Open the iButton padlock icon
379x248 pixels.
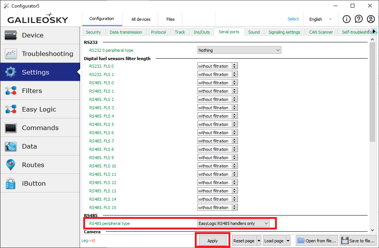tap(11, 183)
